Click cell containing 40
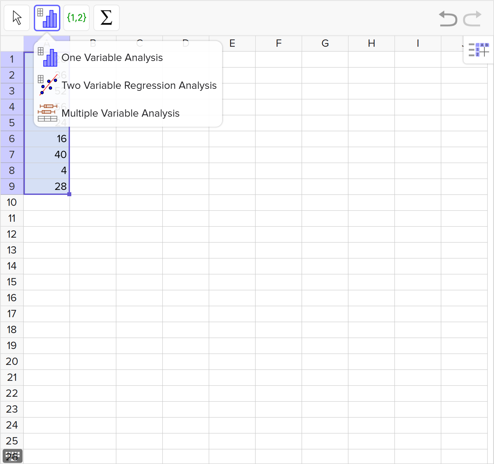The image size is (494, 464). tap(47, 155)
